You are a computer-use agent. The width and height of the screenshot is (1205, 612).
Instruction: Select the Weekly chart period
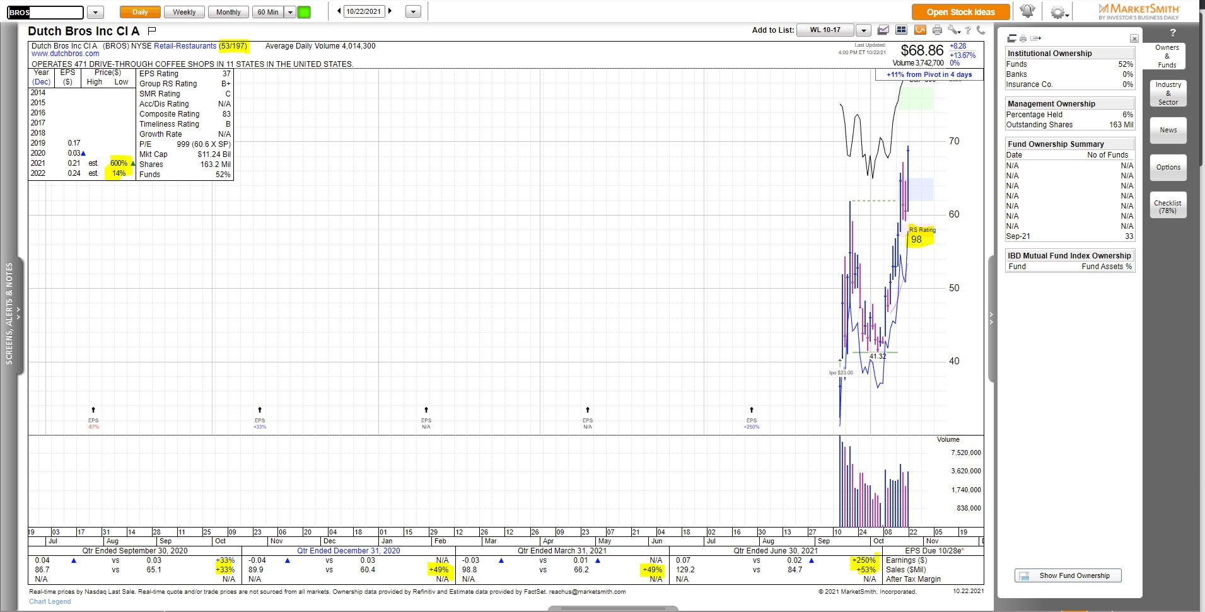[x=184, y=12]
